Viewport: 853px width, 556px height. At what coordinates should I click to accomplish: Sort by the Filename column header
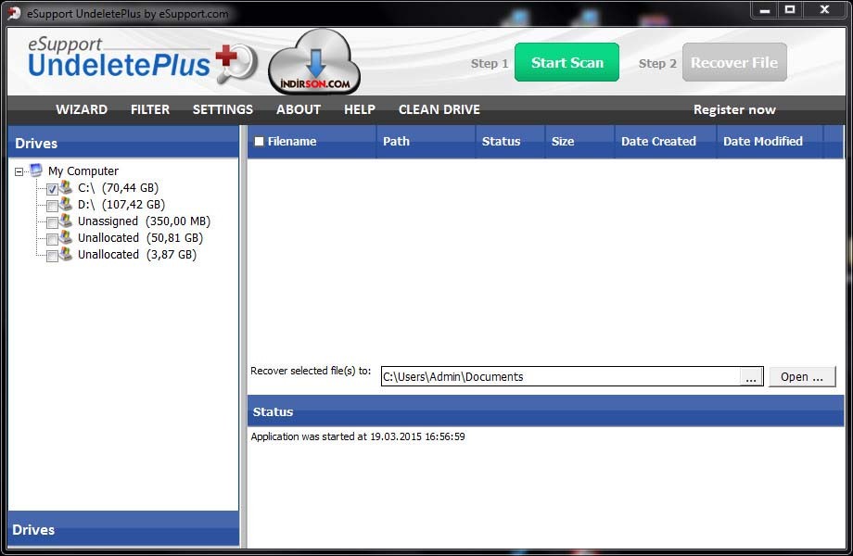pos(312,141)
